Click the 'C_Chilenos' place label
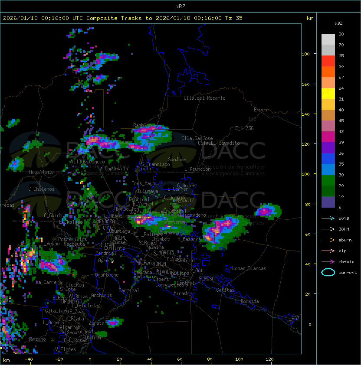The image size is (361, 365). pos(41,189)
